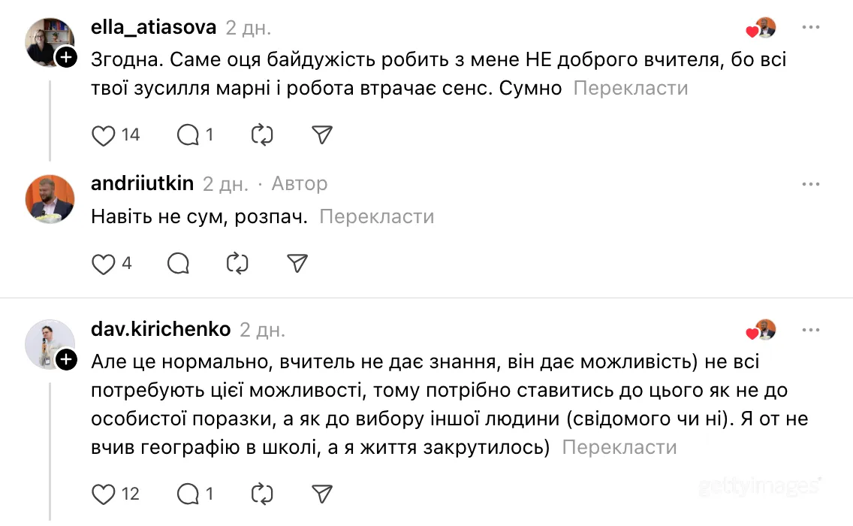
Task: Open the three-dot menu on dav.kirichenko's comment
Action: click(x=810, y=329)
